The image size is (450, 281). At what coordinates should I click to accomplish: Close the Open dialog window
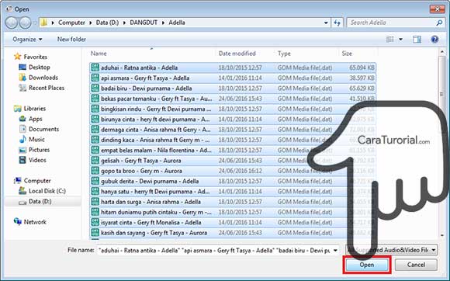tap(437, 9)
